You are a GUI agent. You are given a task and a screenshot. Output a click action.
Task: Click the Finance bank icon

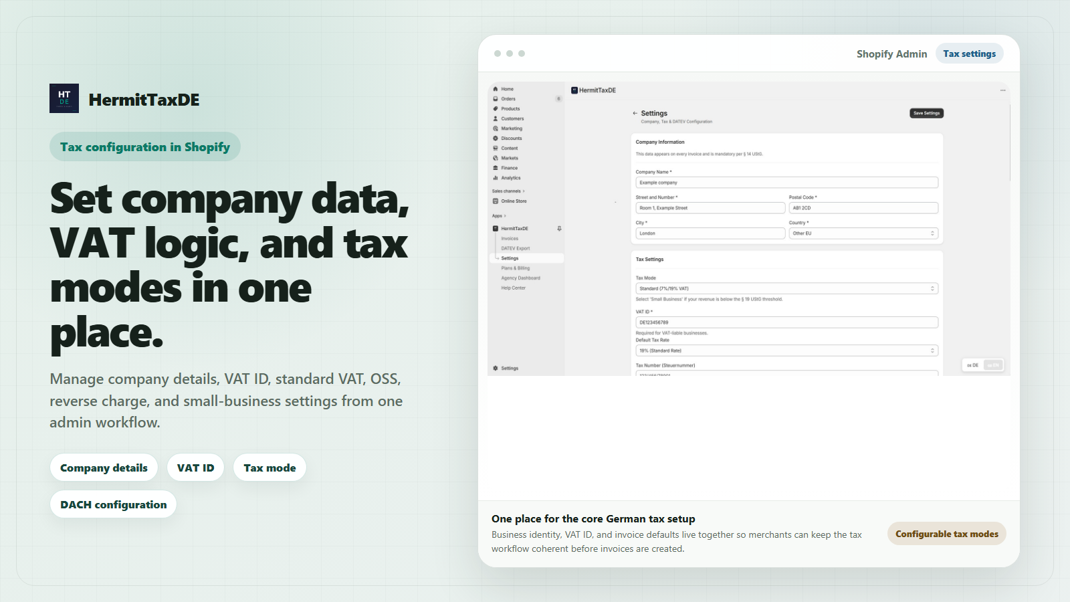point(496,168)
